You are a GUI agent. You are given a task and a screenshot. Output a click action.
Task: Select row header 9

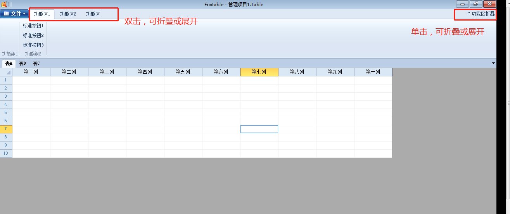tap(6, 145)
